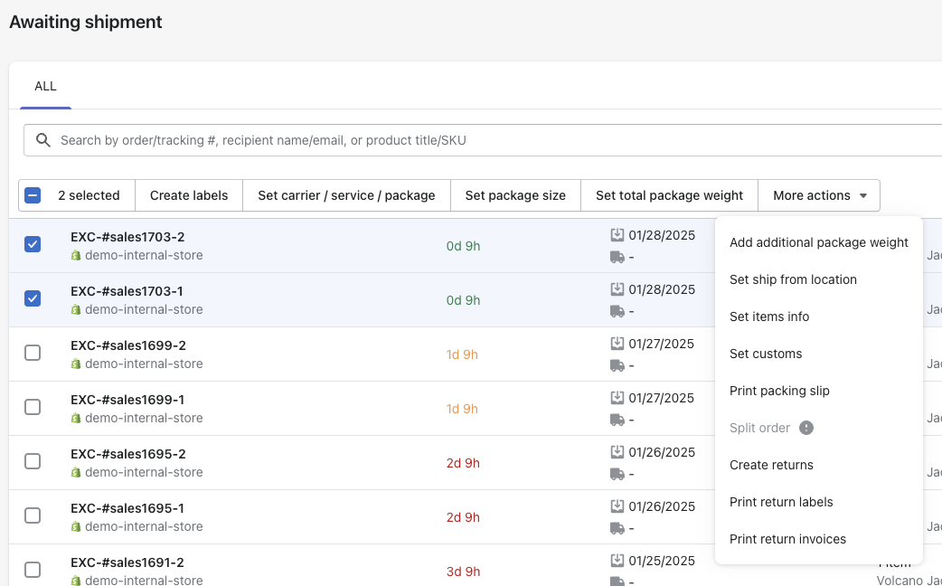
Task: Uncheck order EXC-#sales1703-1
Action: point(33,298)
